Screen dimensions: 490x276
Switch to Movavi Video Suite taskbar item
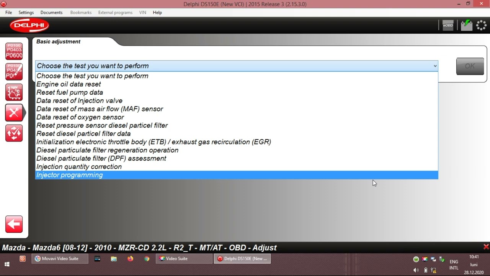60,259
